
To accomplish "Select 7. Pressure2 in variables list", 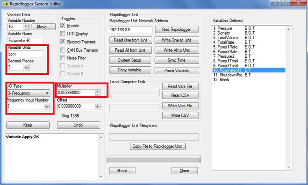I will click(249, 56).
